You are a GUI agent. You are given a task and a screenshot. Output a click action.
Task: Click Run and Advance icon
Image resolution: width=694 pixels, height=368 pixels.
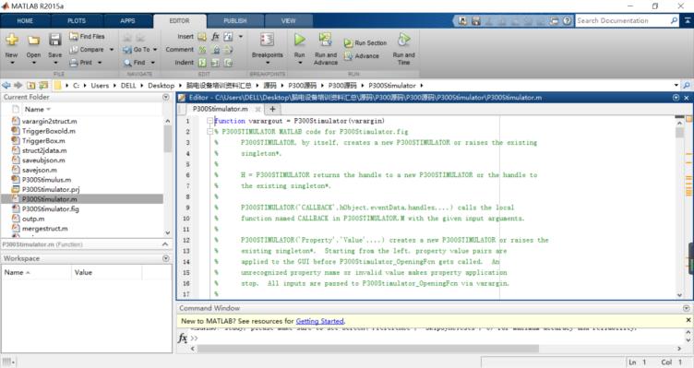click(325, 40)
